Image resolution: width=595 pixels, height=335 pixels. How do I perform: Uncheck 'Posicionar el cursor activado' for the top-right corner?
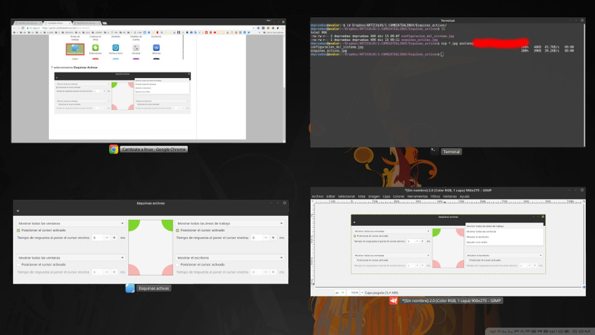click(x=177, y=230)
